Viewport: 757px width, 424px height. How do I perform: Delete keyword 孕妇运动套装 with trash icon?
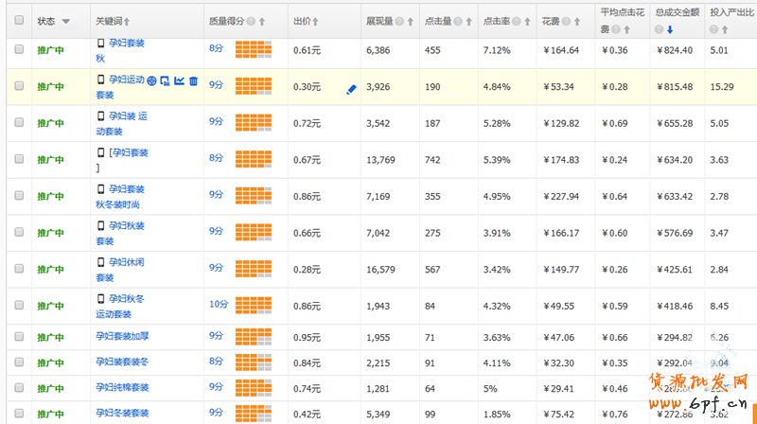click(193, 80)
